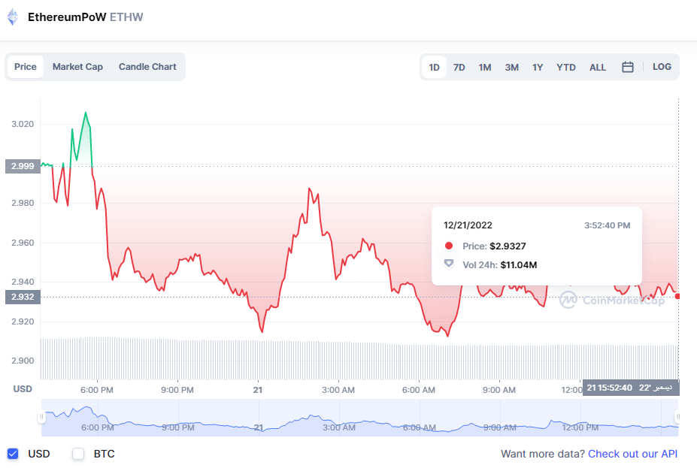
Task: Grab the left range navigator handle
Action: (x=41, y=416)
